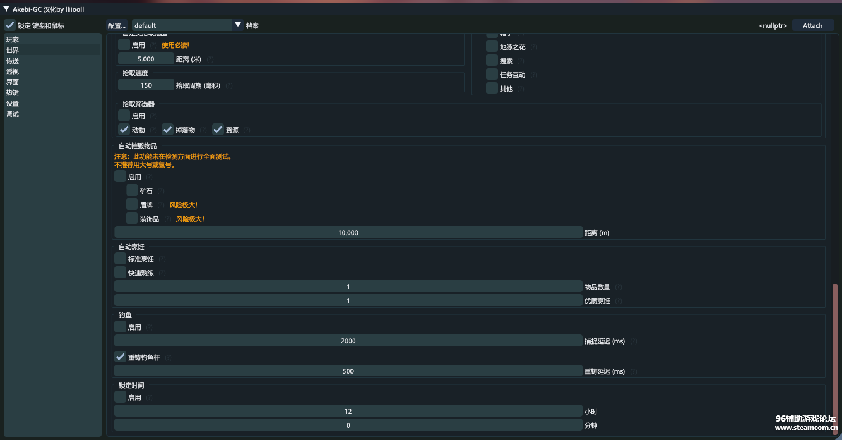Click the help marker next to 重铸钓鱼杆
842x440 pixels.
click(x=169, y=358)
